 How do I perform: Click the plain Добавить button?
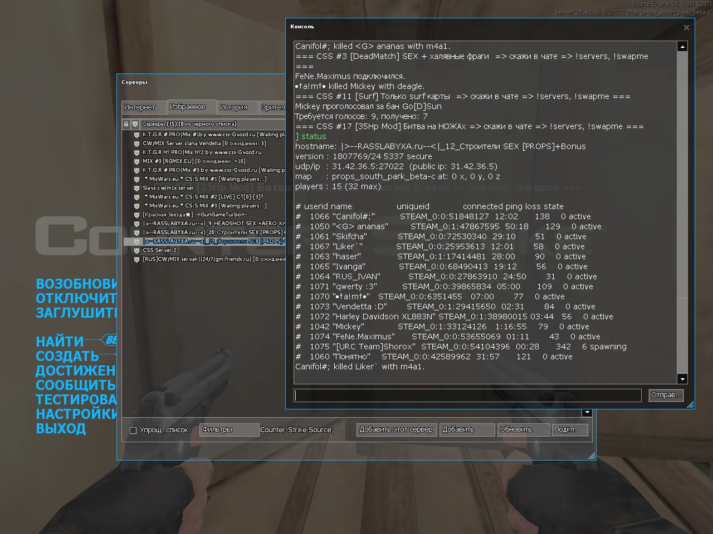point(467,430)
